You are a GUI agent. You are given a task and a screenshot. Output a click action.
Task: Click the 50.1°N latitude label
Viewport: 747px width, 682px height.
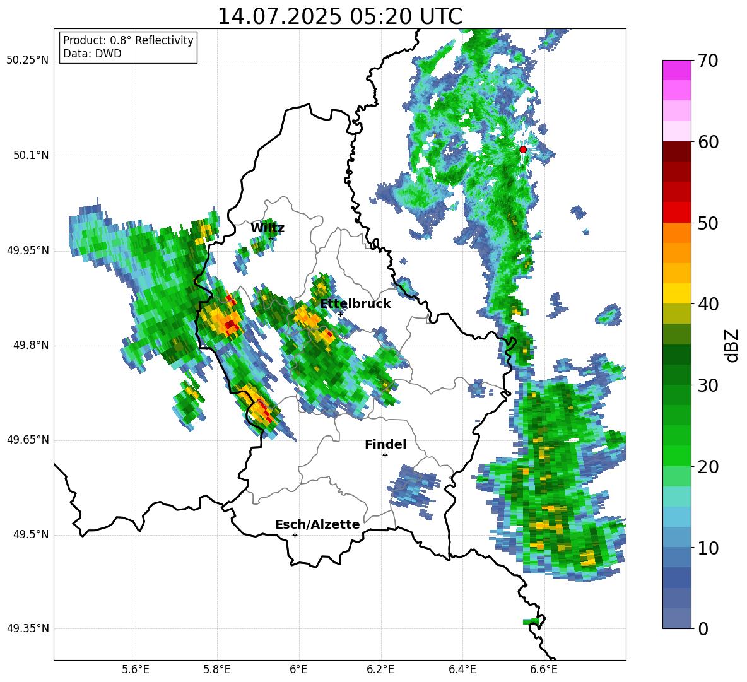pos(30,156)
